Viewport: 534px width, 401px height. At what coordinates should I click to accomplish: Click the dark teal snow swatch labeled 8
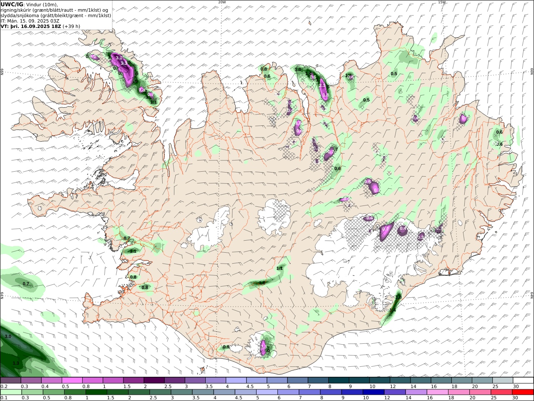tap(338, 381)
